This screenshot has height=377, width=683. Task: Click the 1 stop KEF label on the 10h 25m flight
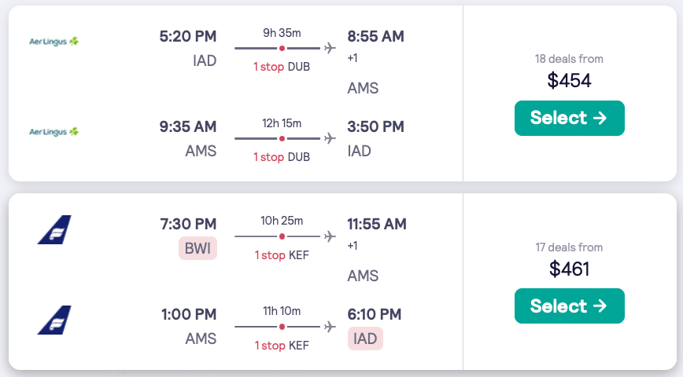pyautogui.click(x=282, y=255)
